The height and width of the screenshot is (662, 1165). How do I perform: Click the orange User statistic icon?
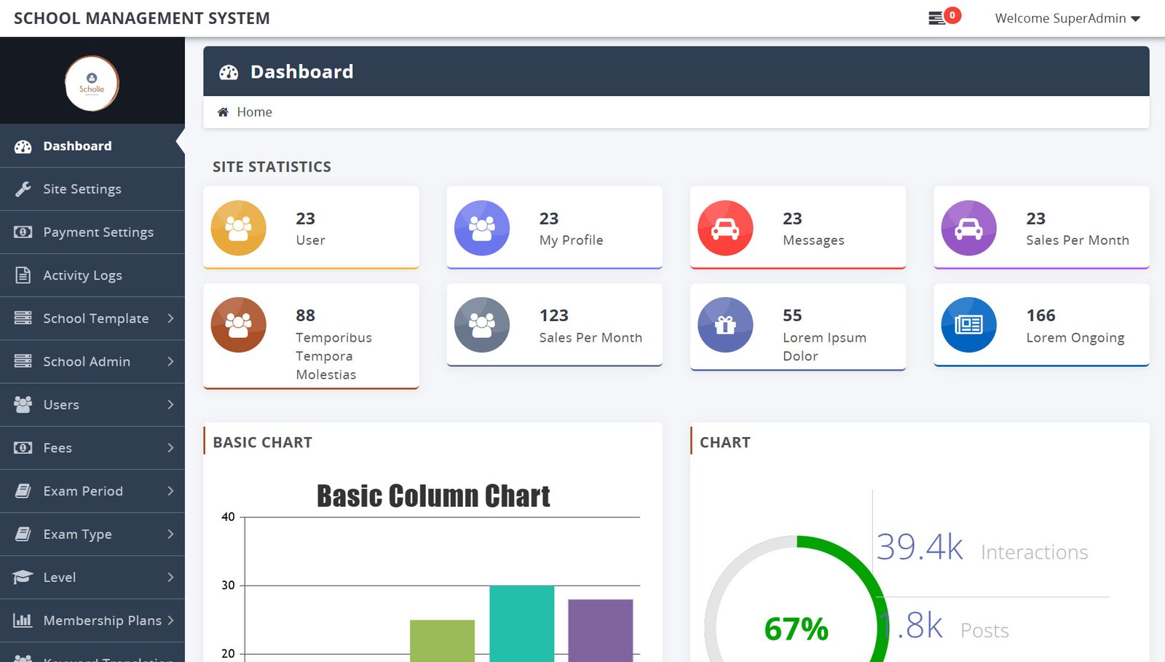239,228
